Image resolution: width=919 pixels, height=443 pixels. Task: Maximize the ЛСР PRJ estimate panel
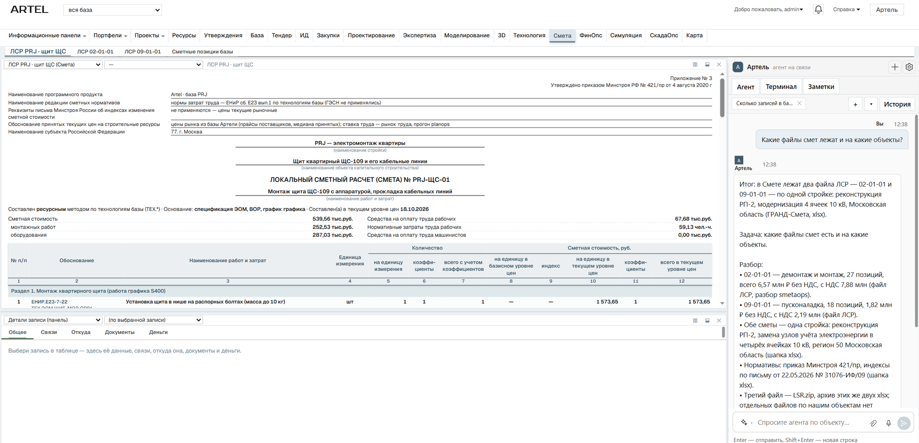707,65
